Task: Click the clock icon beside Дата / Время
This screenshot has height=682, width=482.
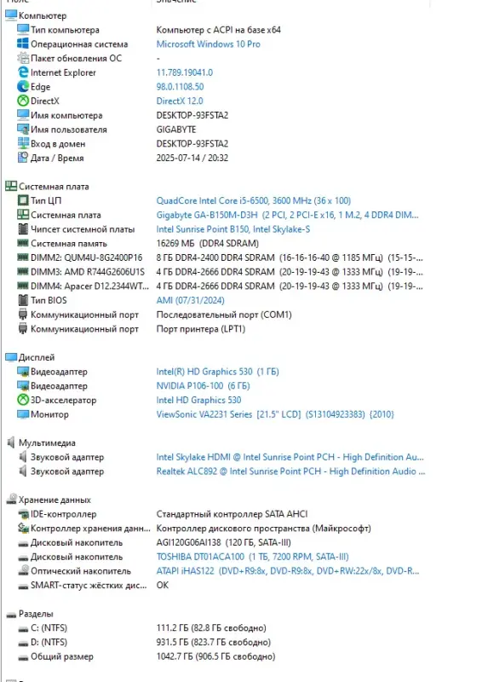Action: click(23, 158)
